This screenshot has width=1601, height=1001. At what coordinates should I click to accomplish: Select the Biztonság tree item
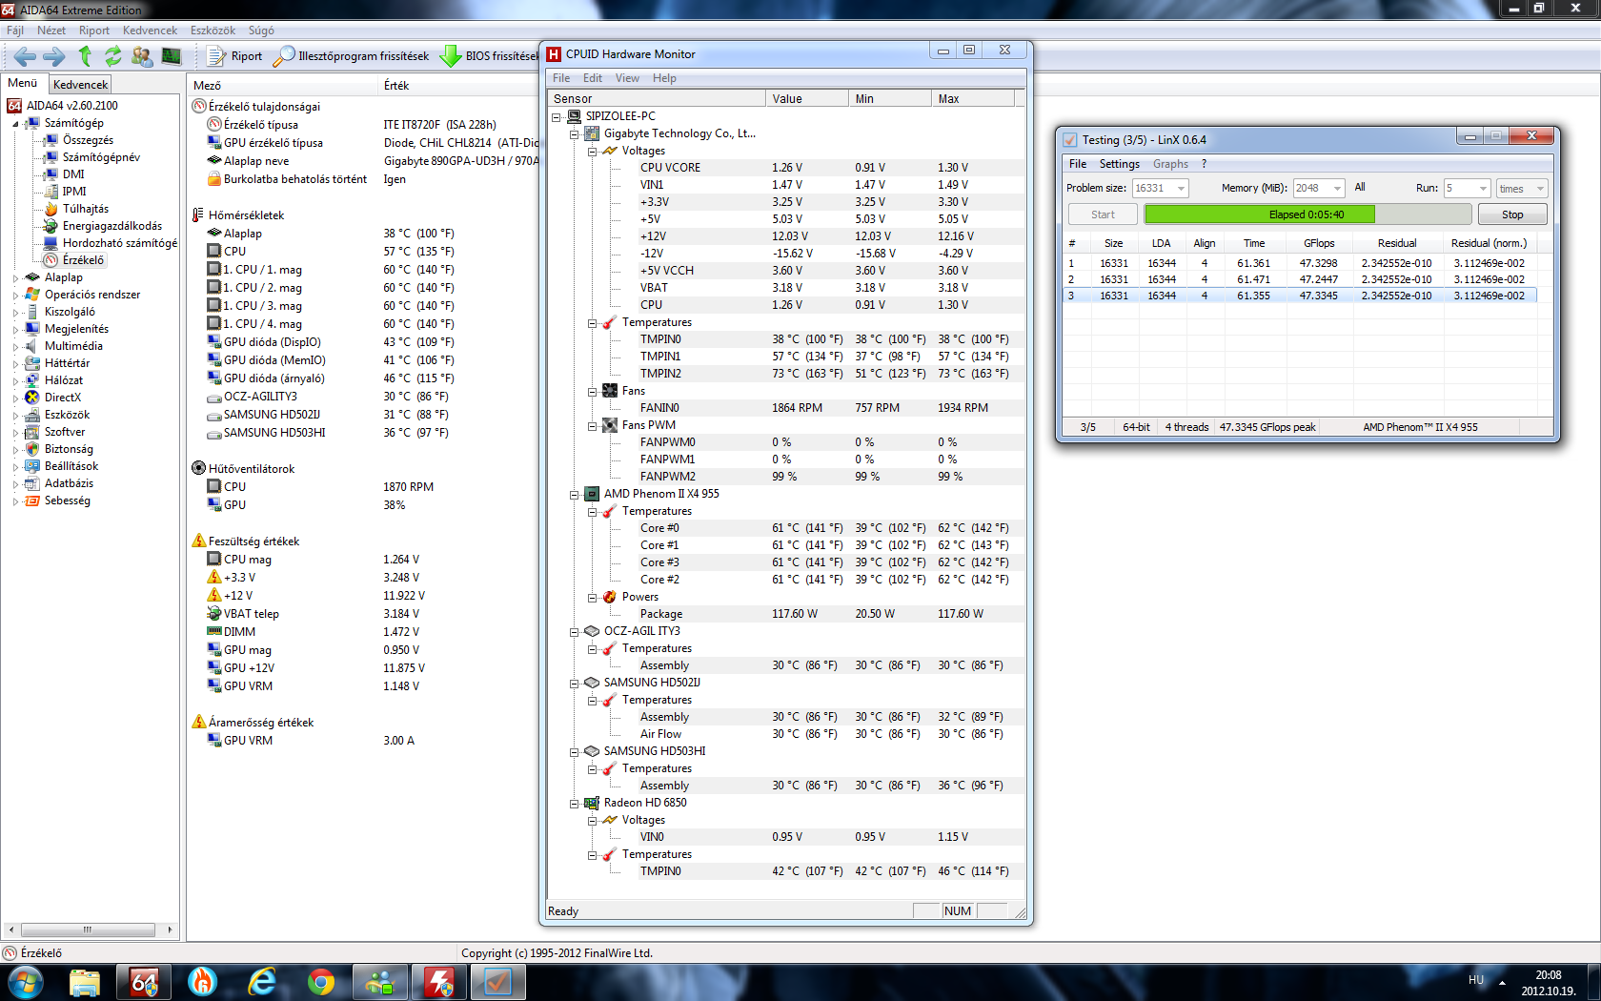point(69,449)
